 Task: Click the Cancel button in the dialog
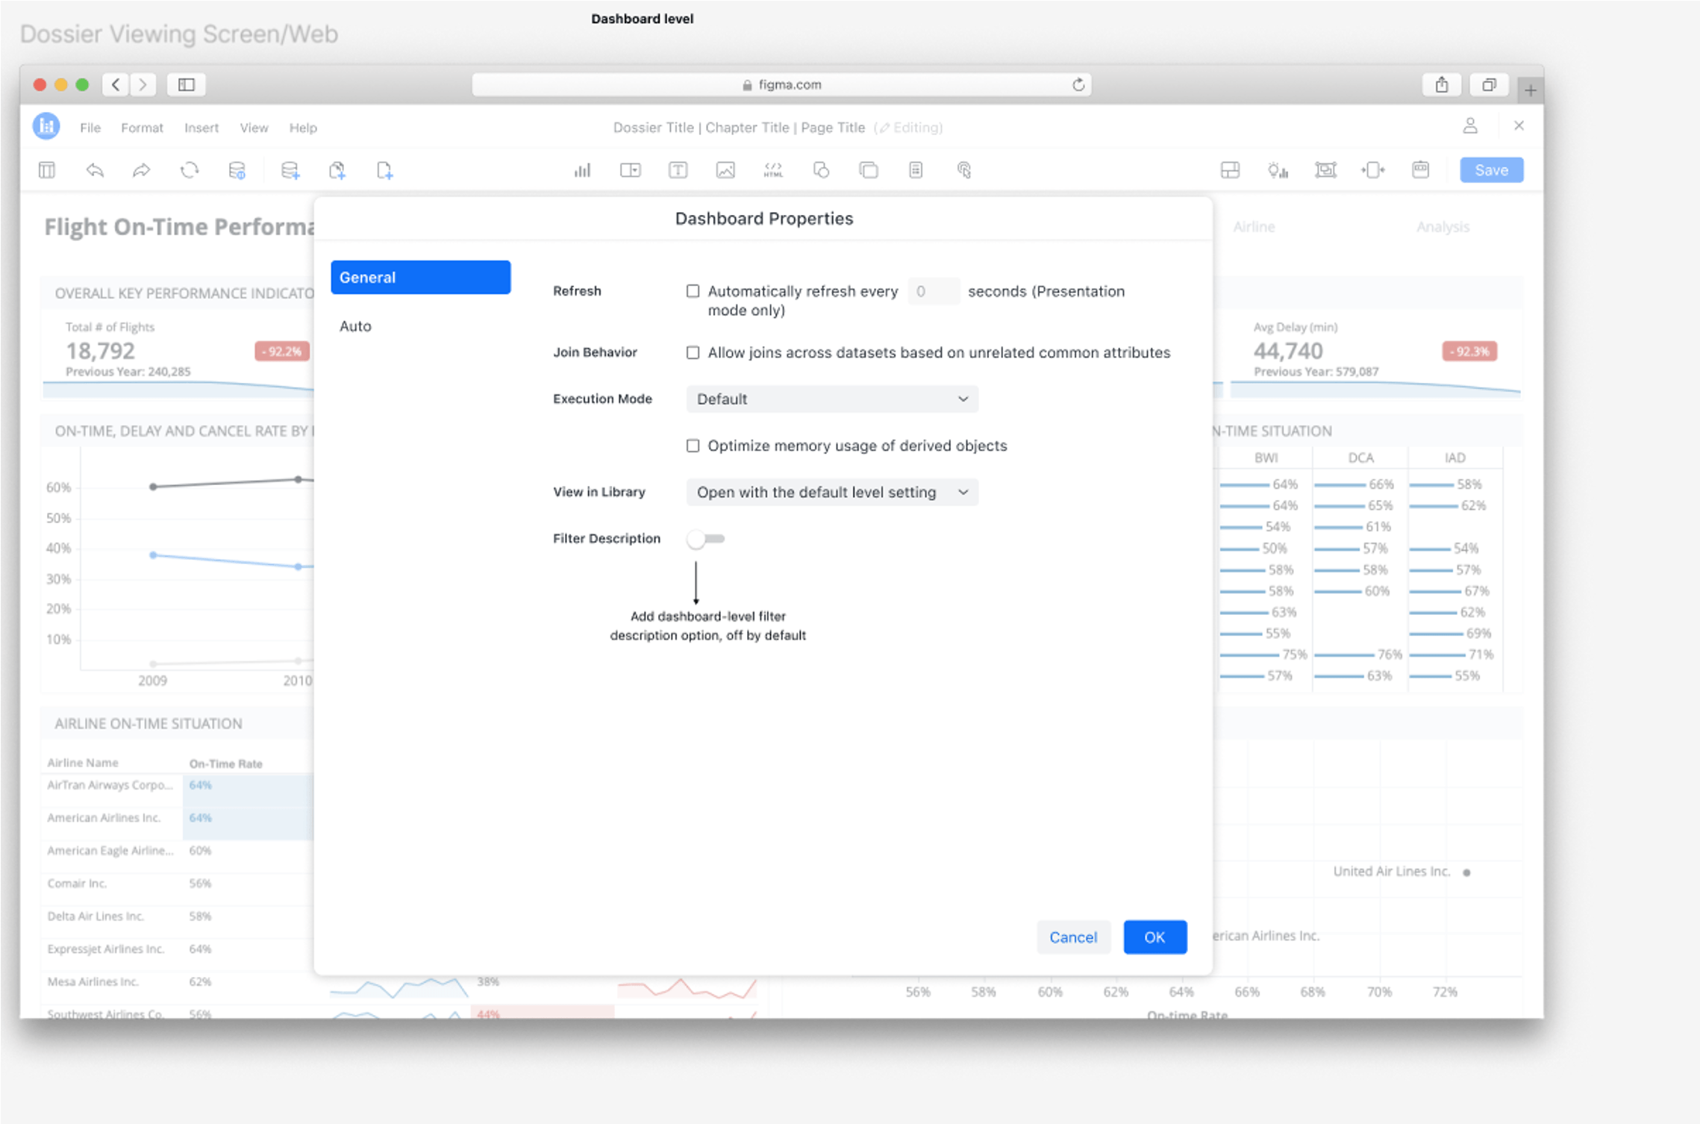tap(1073, 937)
